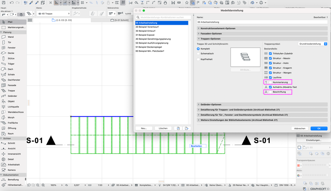This screenshot has width=331, height=191.
Task: Undo the last action via the toolbar arrow
Action: (x=12, y=3)
